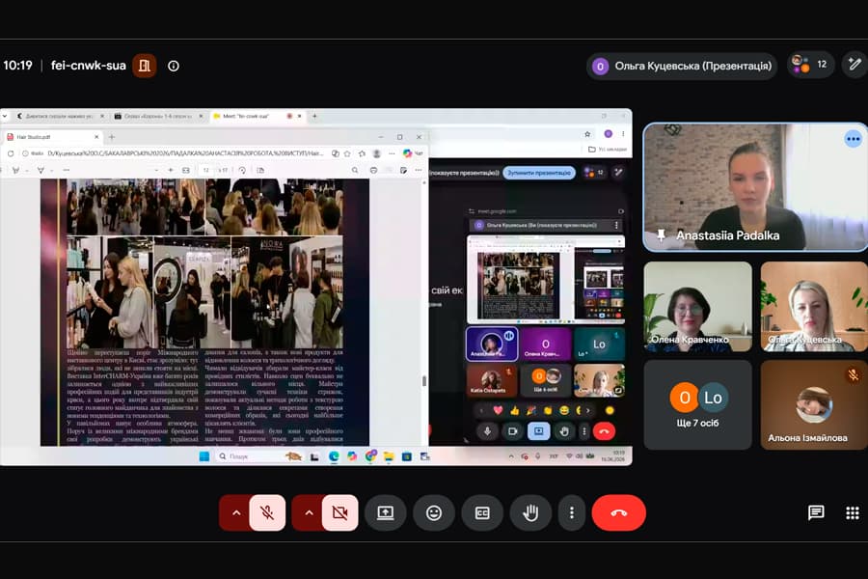Switch to the Серіал «Корона» tab
The height and width of the screenshot is (579, 868).
159,117
